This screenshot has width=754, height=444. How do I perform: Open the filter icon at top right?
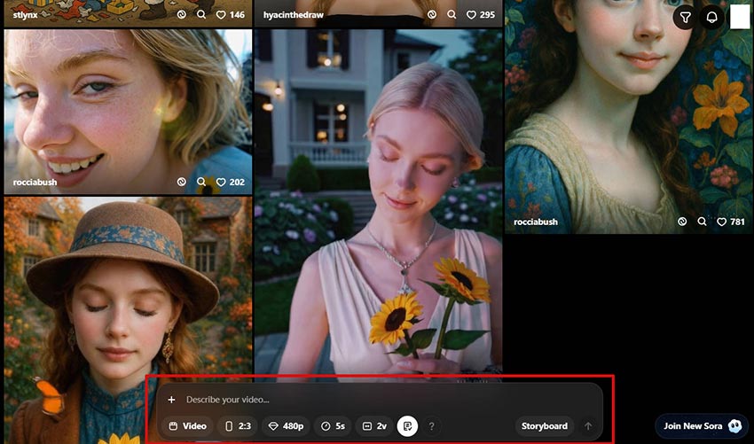click(x=685, y=17)
